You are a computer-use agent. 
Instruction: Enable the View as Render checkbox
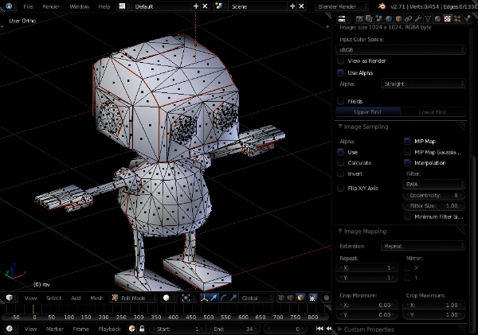tap(341, 60)
